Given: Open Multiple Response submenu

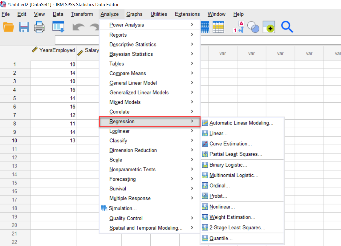Looking at the screenshot, I should [x=149, y=198].
